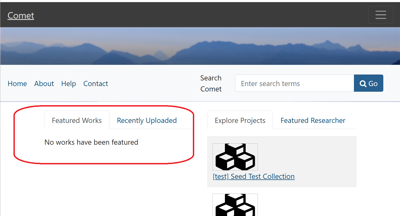Screen dimensions: 400x216
Task: Open the Help page link
Action: click(68, 84)
